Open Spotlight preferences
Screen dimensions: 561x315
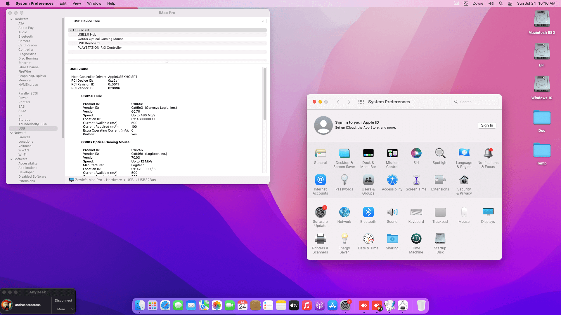point(440,156)
